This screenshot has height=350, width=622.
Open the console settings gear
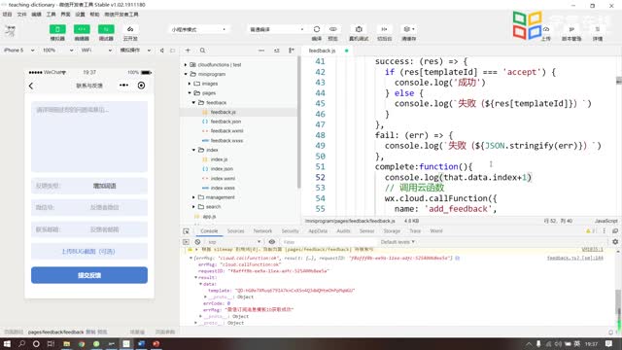pyautogui.click(x=615, y=242)
